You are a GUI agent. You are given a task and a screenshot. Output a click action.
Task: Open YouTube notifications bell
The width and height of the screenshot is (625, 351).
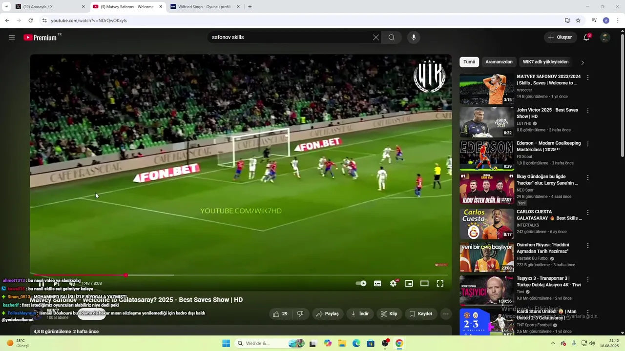(x=587, y=37)
